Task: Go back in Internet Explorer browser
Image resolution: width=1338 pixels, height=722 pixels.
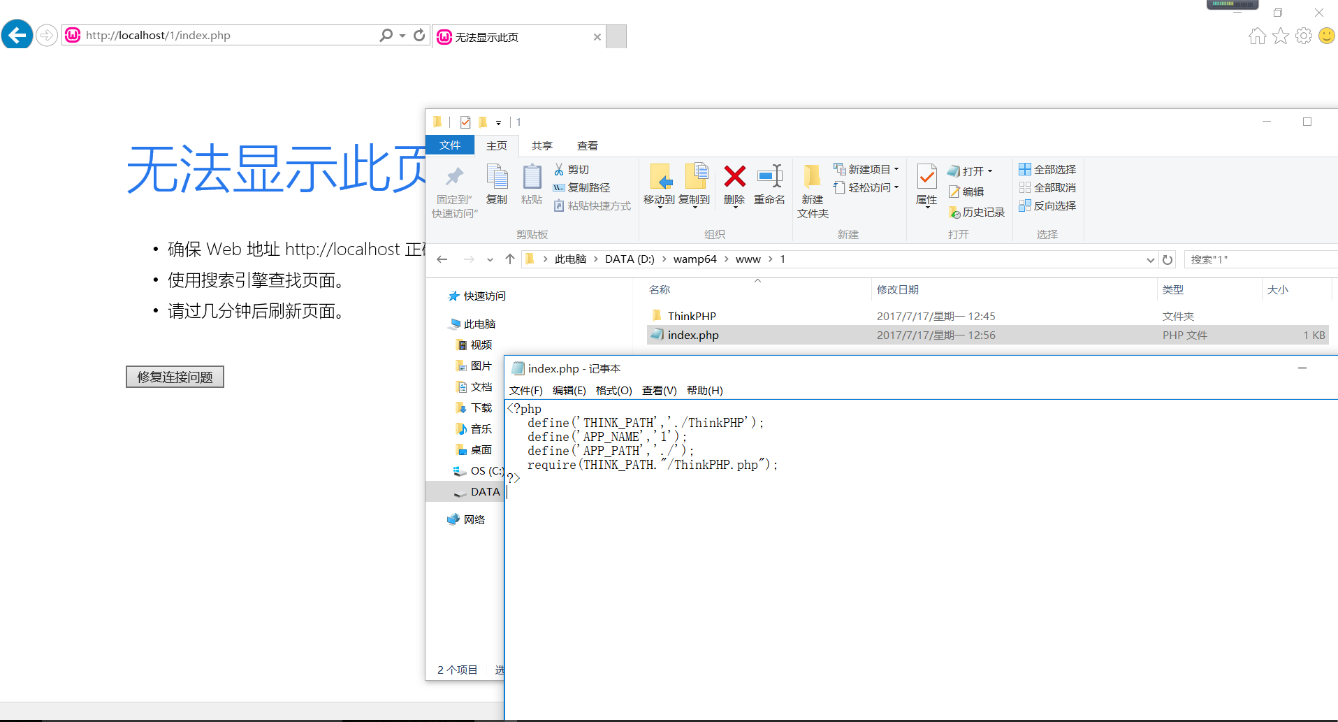Action: click(17, 34)
